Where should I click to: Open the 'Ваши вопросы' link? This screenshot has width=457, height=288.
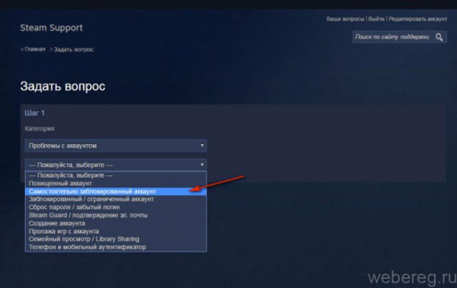(x=345, y=19)
